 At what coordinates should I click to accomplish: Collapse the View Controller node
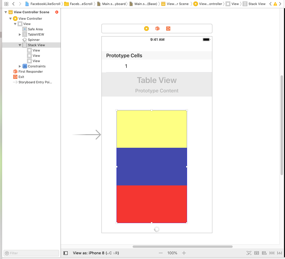[x=11, y=19]
